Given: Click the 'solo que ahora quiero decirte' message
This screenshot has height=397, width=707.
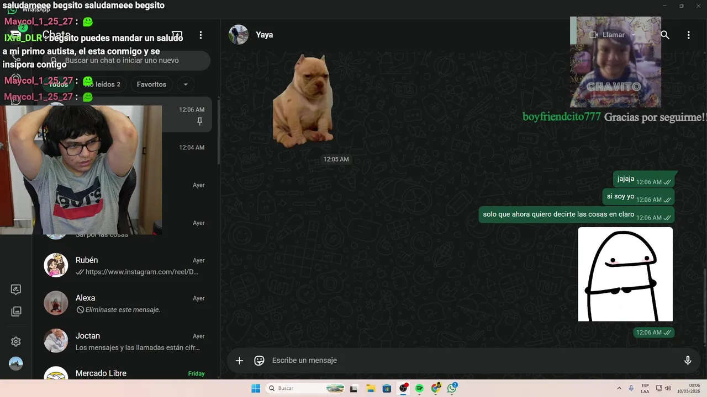Looking at the screenshot, I should pyautogui.click(x=577, y=215).
